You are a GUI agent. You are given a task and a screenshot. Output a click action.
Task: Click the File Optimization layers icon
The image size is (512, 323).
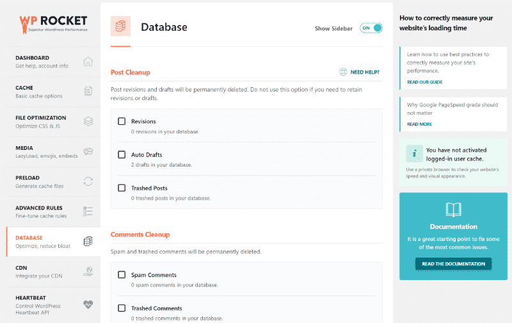click(x=88, y=122)
